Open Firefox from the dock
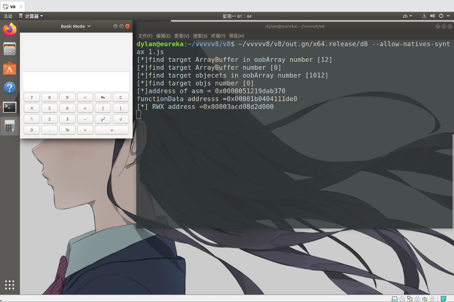 [10, 30]
